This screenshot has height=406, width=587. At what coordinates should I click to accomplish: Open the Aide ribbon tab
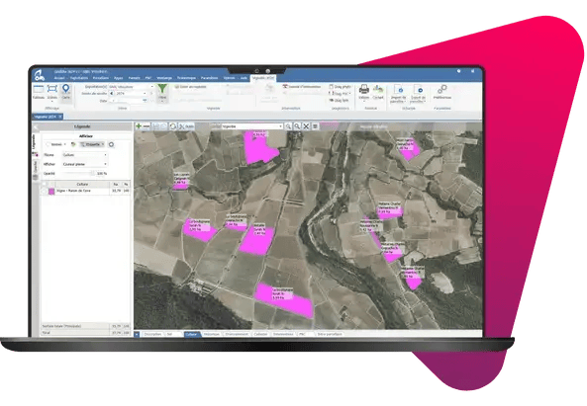tap(244, 78)
